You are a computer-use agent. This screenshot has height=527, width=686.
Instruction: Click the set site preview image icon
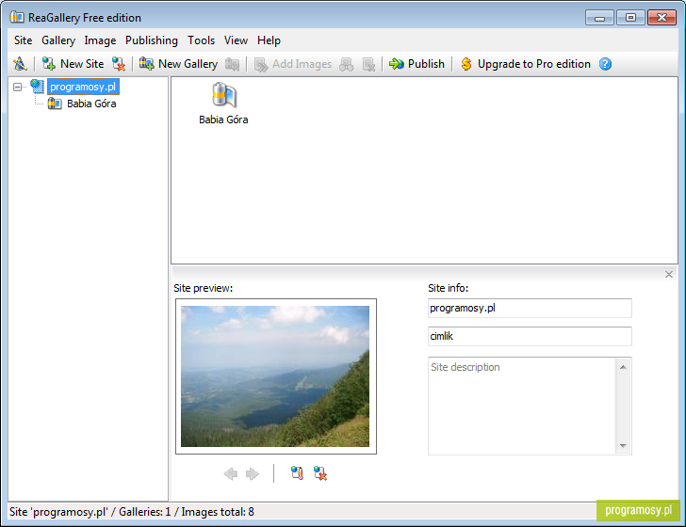[x=297, y=473]
